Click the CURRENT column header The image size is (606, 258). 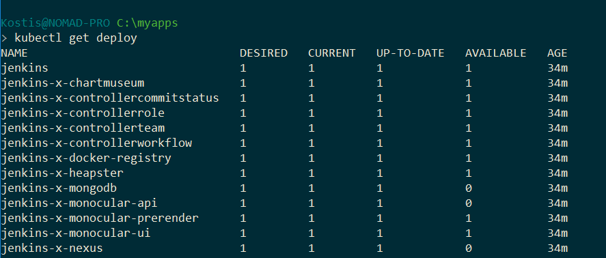[x=331, y=53]
